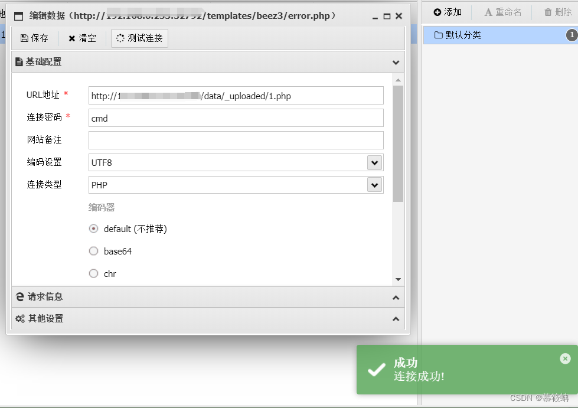578x408 pixels.
Task: Select the base64 encoder radio
Action: pos(94,252)
